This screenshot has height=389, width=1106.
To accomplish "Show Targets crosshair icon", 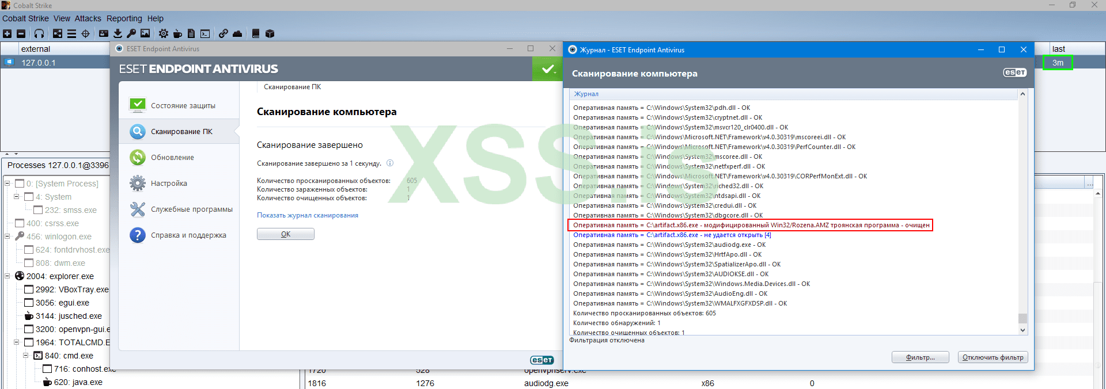I will [x=86, y=33].
